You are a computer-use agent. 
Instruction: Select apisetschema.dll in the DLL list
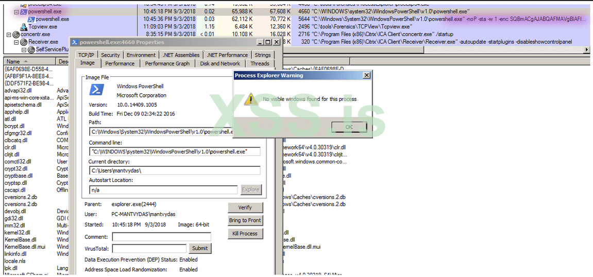click(x=23, y=105)
